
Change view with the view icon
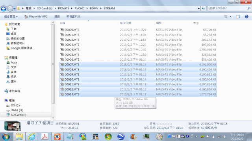click(x=226, y=16)
